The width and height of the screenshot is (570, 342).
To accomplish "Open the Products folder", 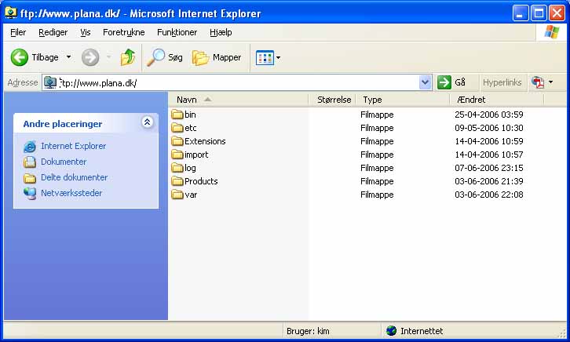I will (x=200, y=181).
